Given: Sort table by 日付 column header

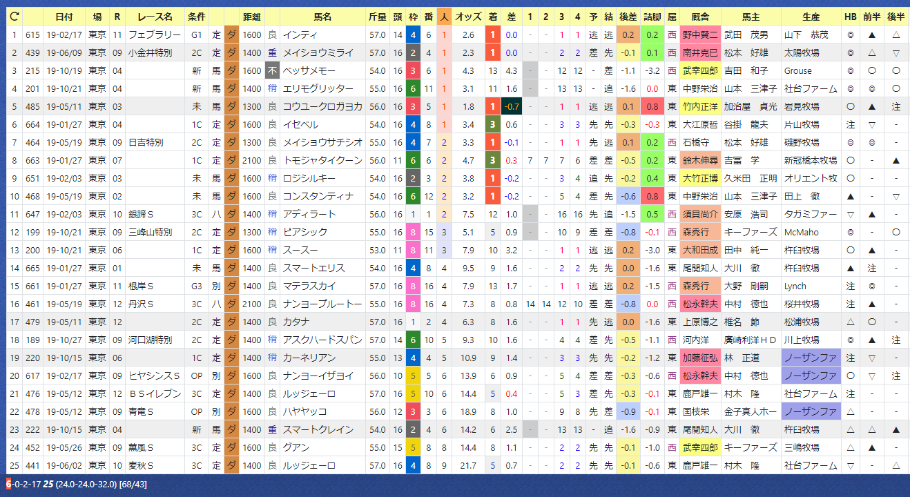Looking at the screenshot, I should (64, 17).
